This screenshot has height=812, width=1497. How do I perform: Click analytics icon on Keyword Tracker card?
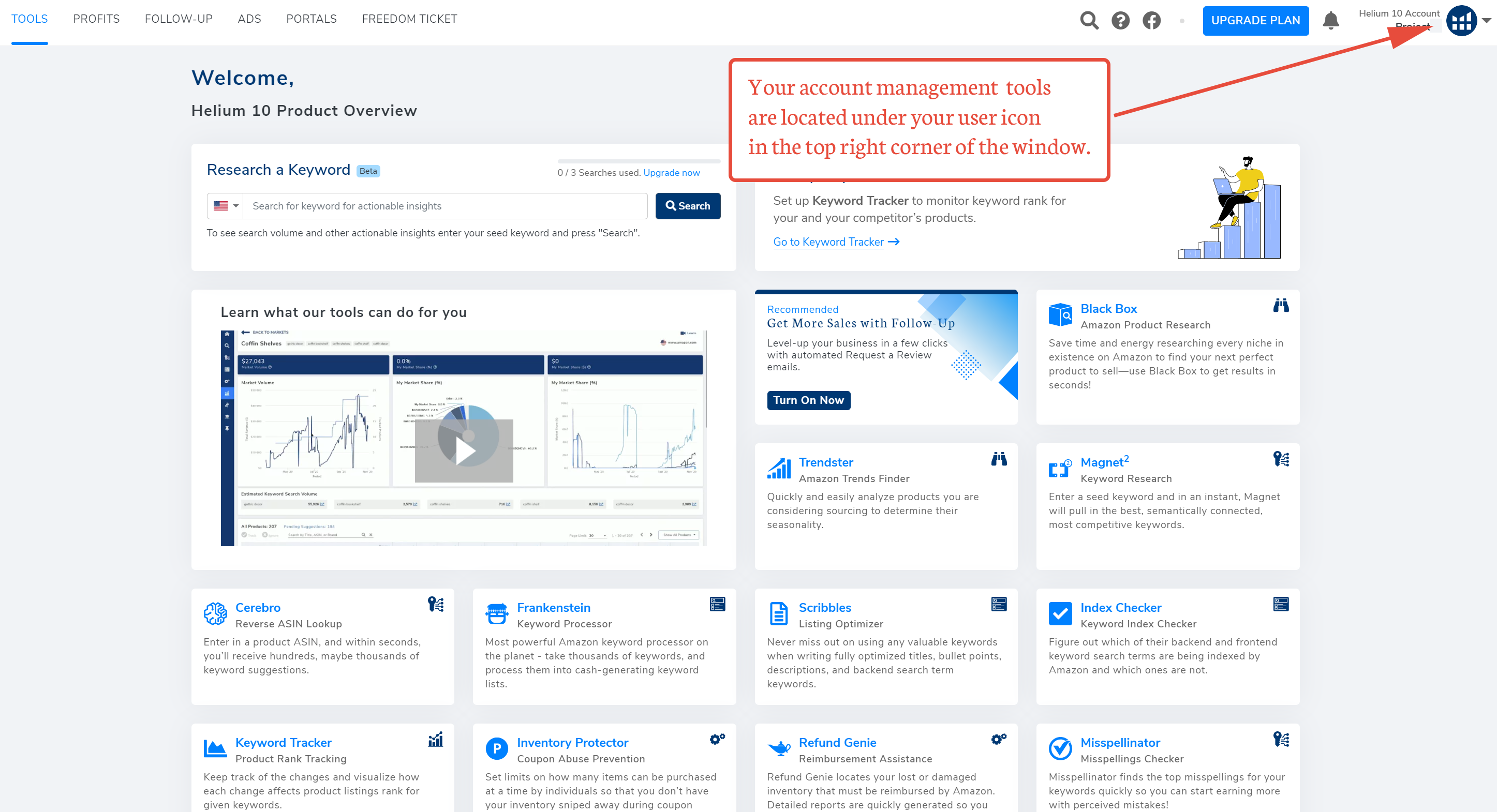(435, 739)
